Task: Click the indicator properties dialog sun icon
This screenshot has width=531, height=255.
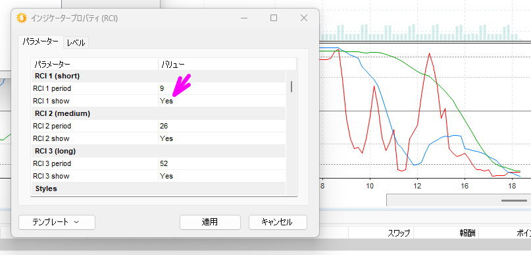Action: click(x=21, y=18)
